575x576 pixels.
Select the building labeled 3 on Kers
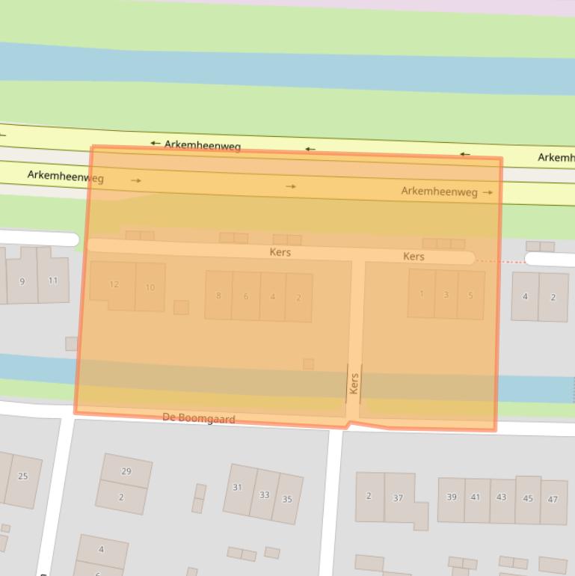click(x=446, y=295)
